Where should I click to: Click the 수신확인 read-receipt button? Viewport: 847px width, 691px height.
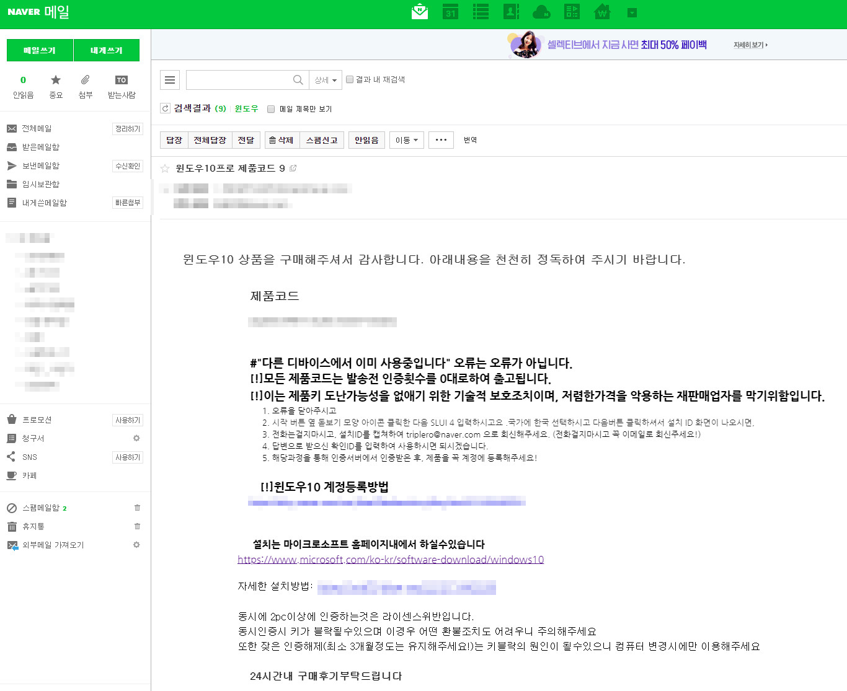point(128,166)
